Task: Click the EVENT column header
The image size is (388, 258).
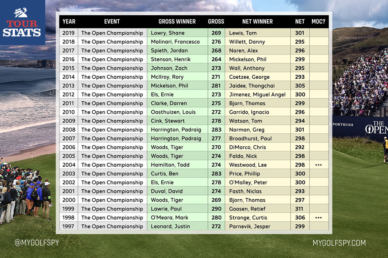Action: click(x=112, y=22)
